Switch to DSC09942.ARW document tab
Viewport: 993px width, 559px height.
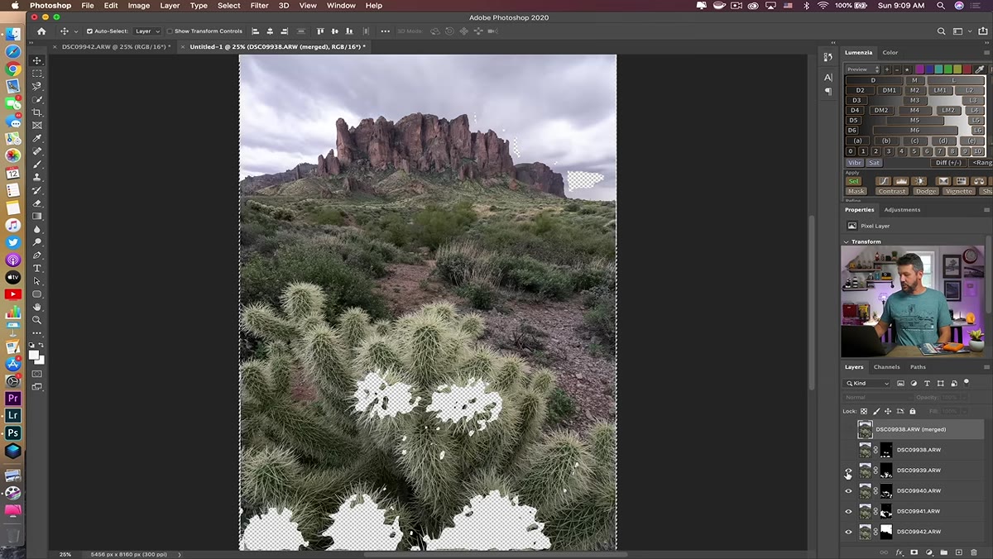tap(117, 47)
